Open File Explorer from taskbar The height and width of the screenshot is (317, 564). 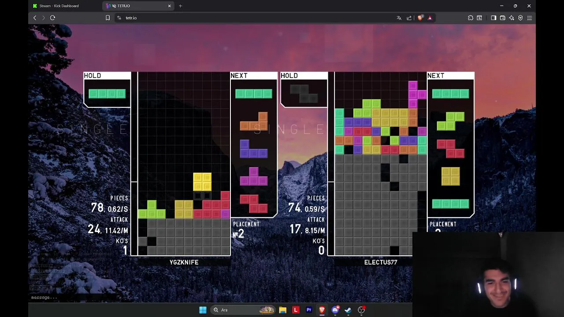282,310
